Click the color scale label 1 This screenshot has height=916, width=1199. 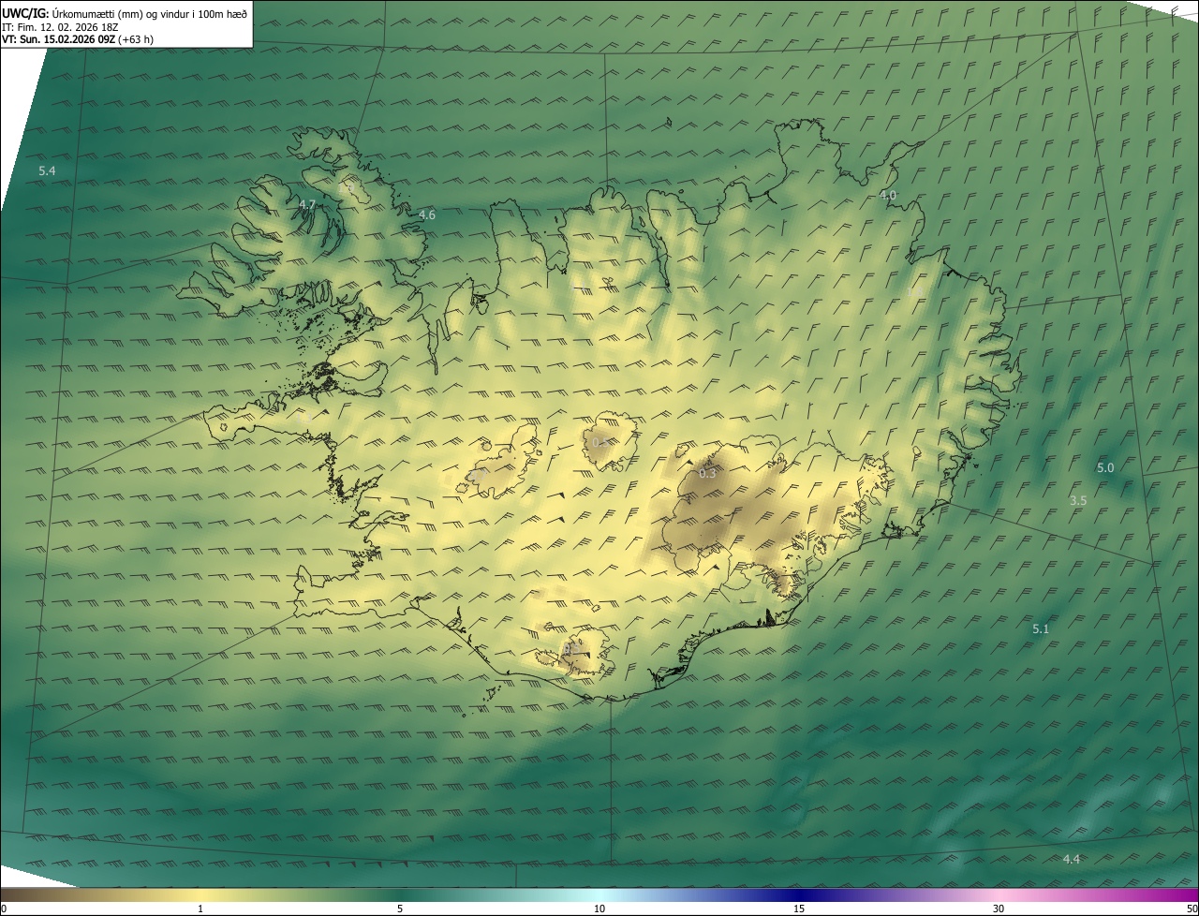pyautogui.click(x=200, y=909)
